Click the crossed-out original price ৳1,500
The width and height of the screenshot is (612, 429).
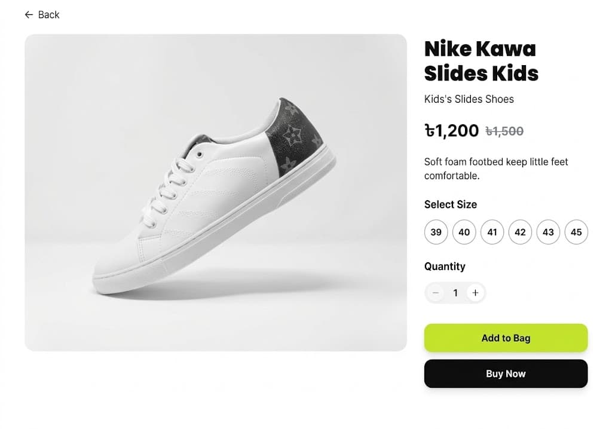pyautogui.click(x=504, y=131)
